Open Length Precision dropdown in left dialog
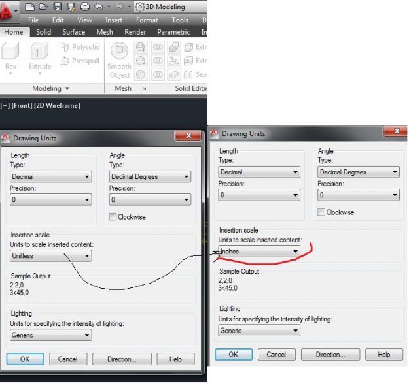The width and height of the screenshot is (409, 392). 51,199
